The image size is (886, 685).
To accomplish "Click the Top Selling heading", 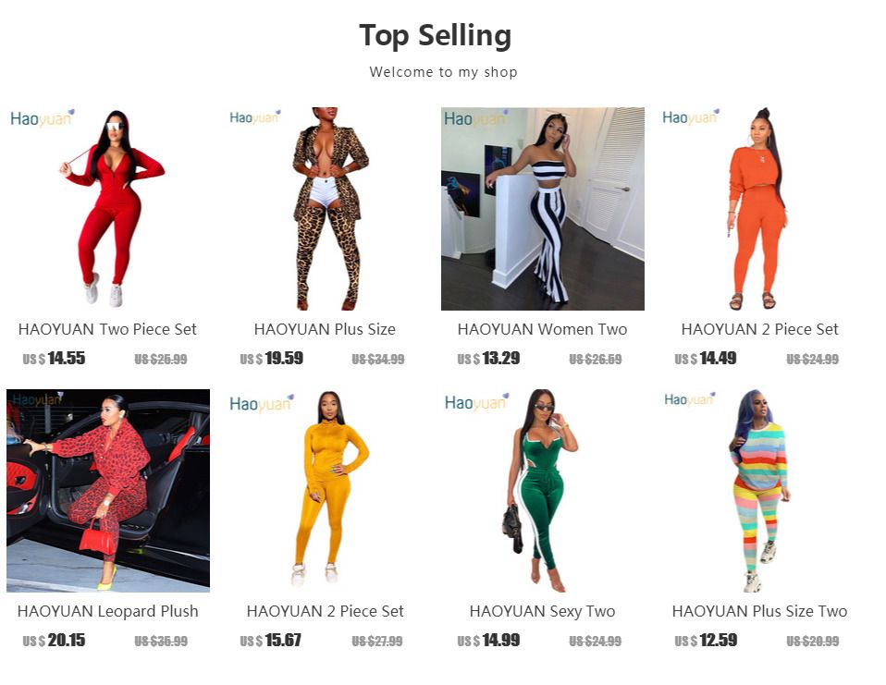I will (435, 35).
